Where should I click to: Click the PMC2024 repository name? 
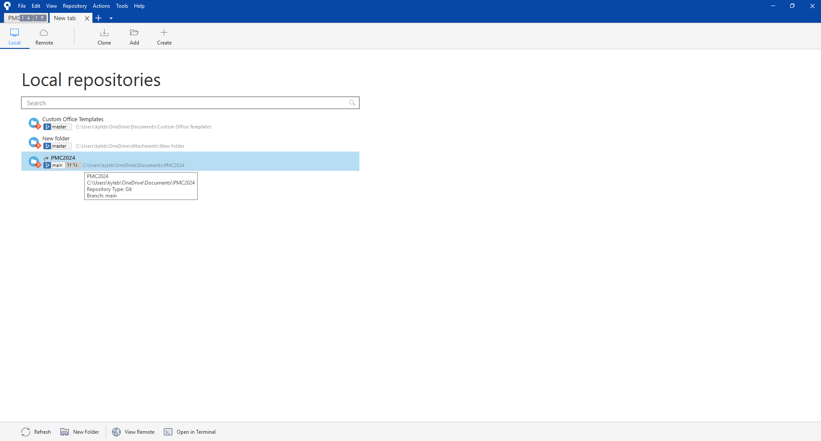[63, 158]
